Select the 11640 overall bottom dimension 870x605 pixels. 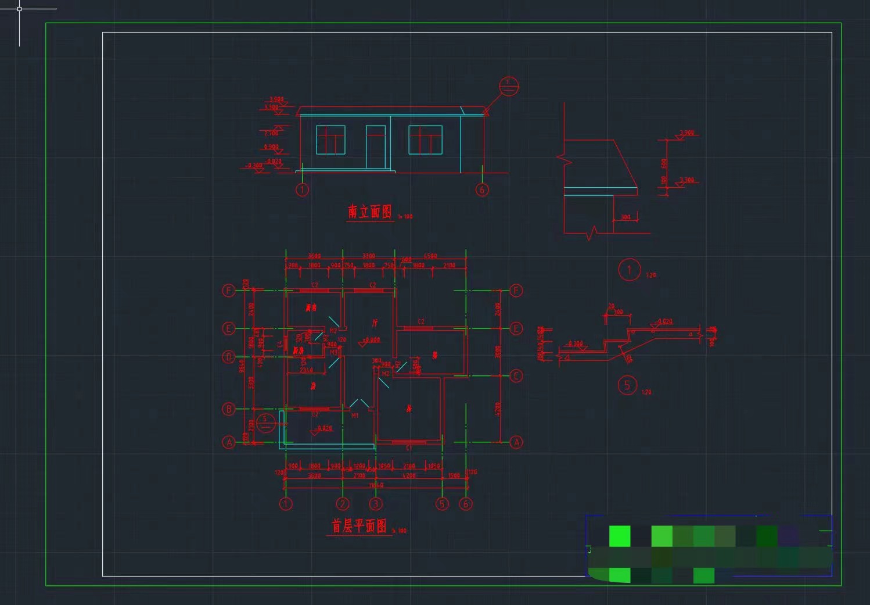(x=376, y=485)
